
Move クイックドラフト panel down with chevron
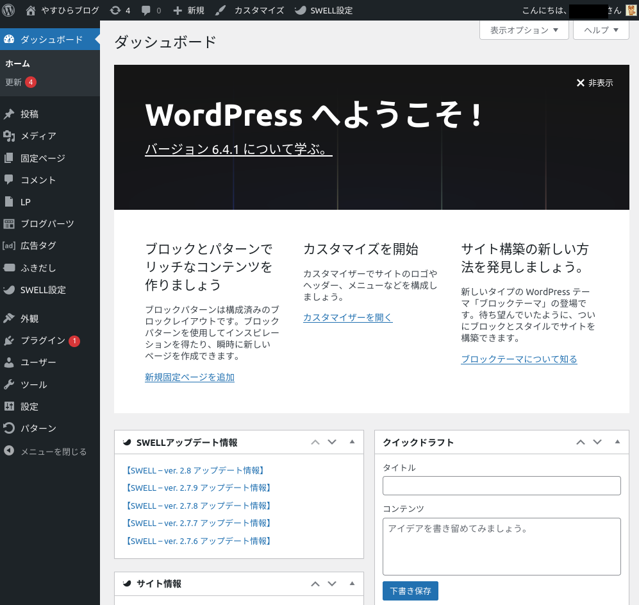[x=597, y=442]
